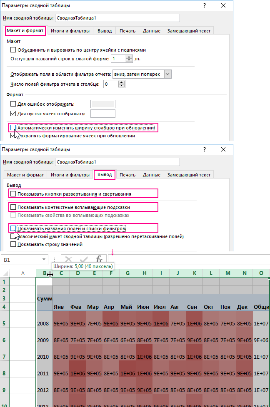The image size is (270, 407).
Task: Decrease the 'Число полей фильтра отчета' spinner value
Action: 122,86
